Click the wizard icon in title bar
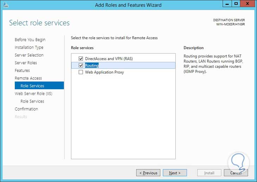Image resolution: width=257 pixels, height=182 pixels. [x=6, y=5]
